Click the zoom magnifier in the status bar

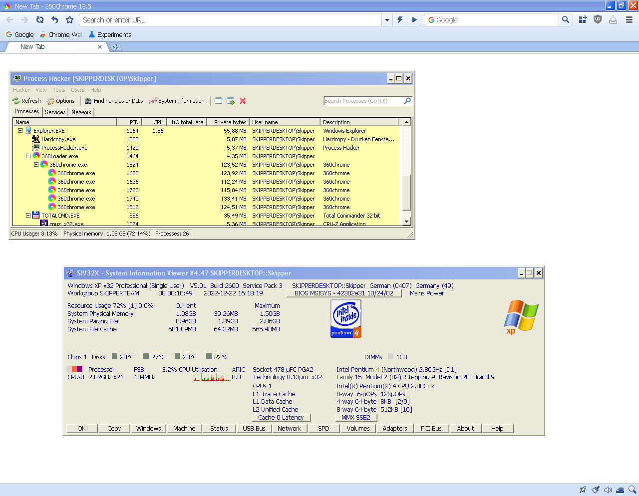click(633, 490)
